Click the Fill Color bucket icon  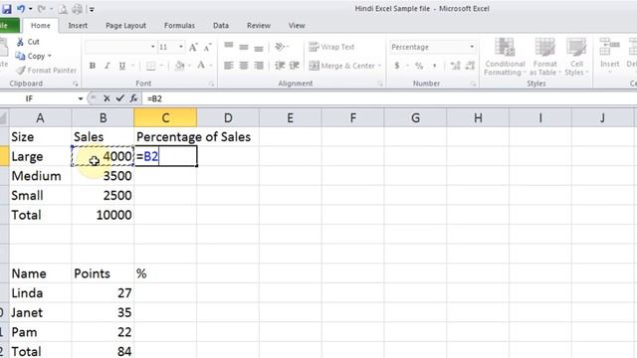tap(179, 66)
